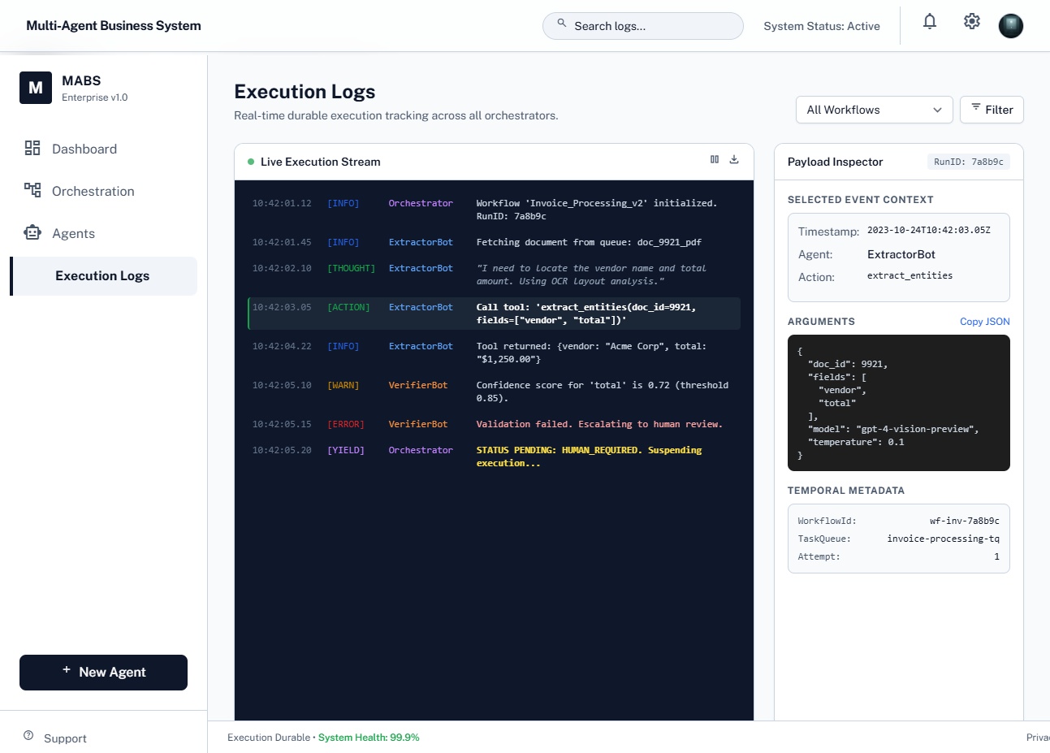Click the MABS logo tile
The image size is (1050, 753).
(x=36, y=88)
